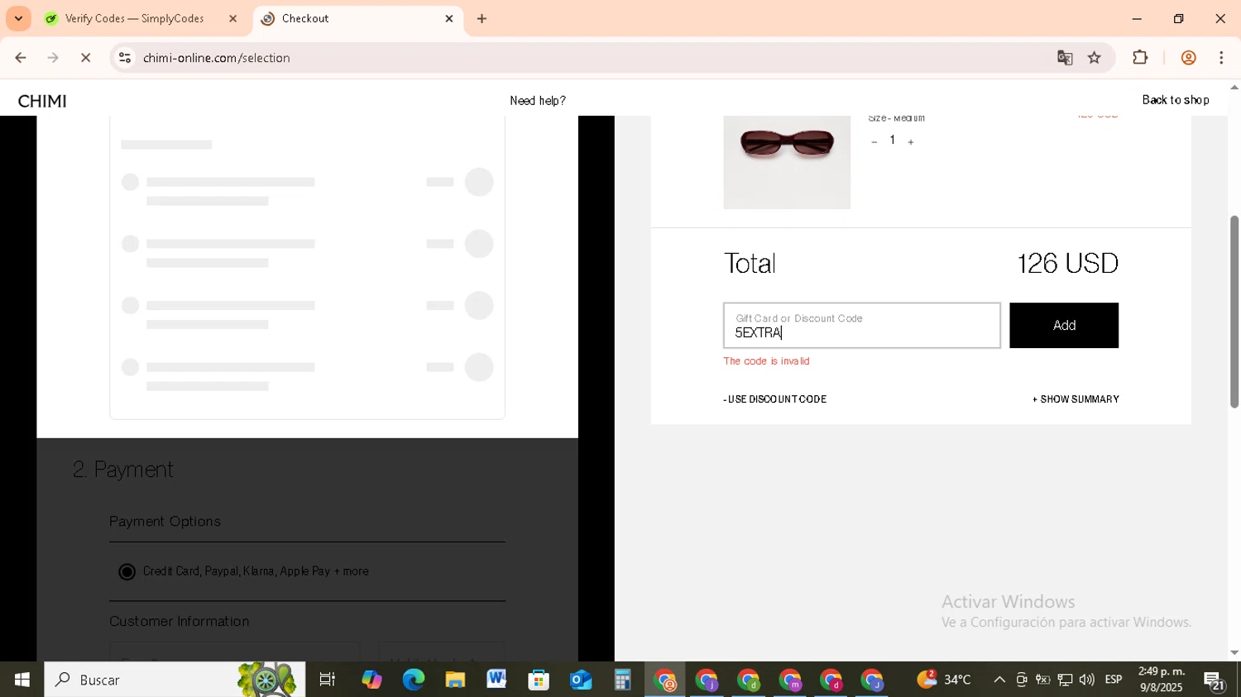Click the page vertical scrollbar thumb
This screenshot has width=1241, height=697.
[1234, 312]
